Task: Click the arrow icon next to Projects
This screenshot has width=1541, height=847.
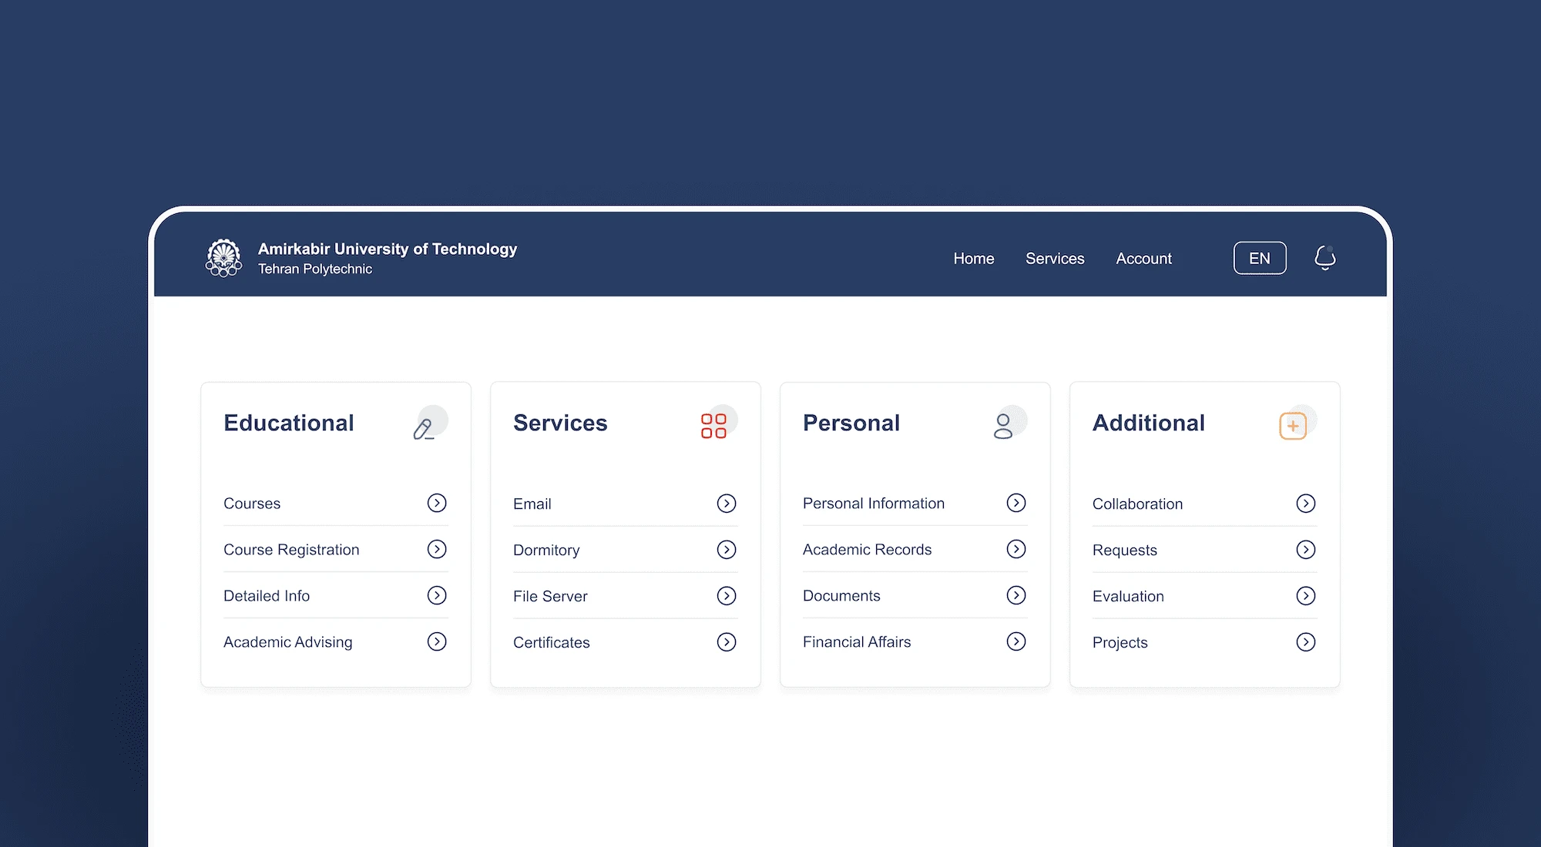Action: coord(1306,642)
